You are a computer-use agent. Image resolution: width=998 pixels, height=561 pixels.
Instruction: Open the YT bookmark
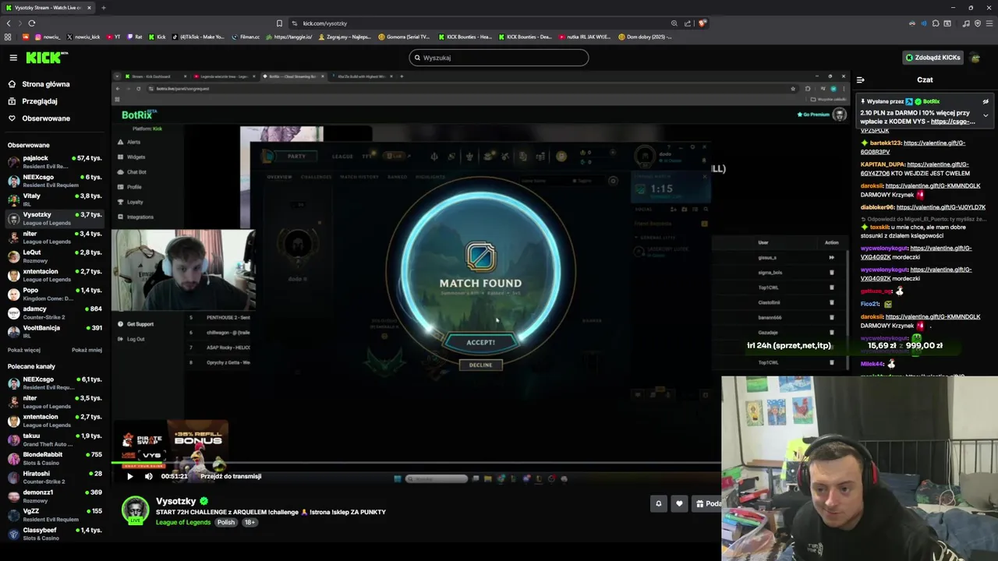point(113,37)
